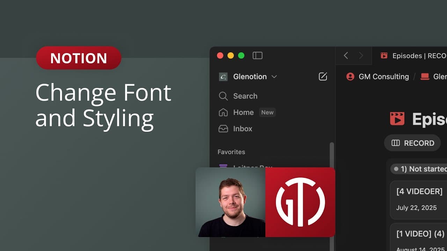This screenshot has height=251, width=447.
Task: Click the 'New' badge beside Home
Action: coord(267,112)
